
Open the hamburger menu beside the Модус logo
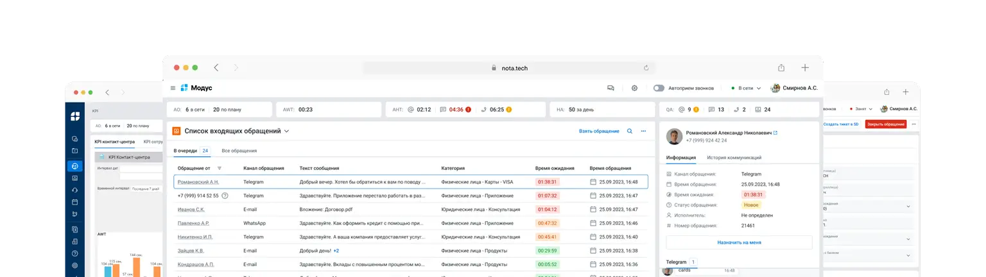[x=173, y=88]
